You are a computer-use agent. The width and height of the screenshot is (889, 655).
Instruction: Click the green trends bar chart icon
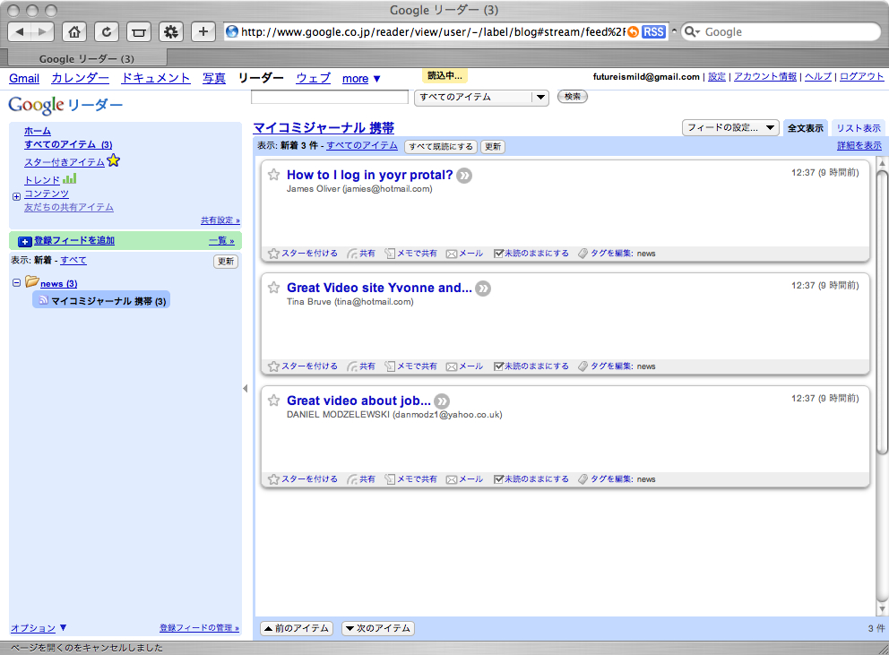tap(69, 178)
